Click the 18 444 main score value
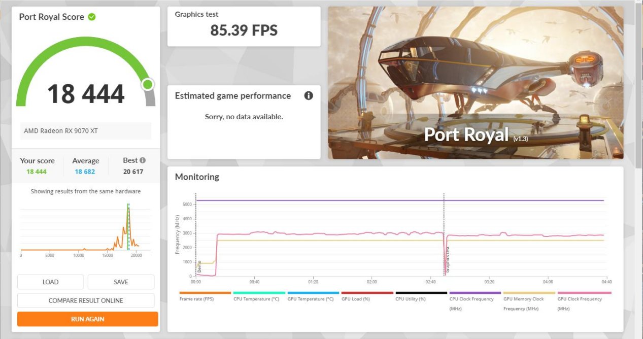 [86, 94]
